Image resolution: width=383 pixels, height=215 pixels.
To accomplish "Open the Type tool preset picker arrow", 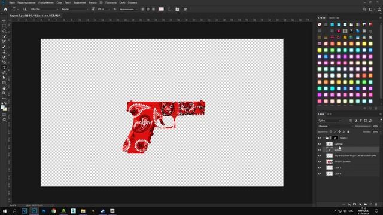I will tap(18, 9).
